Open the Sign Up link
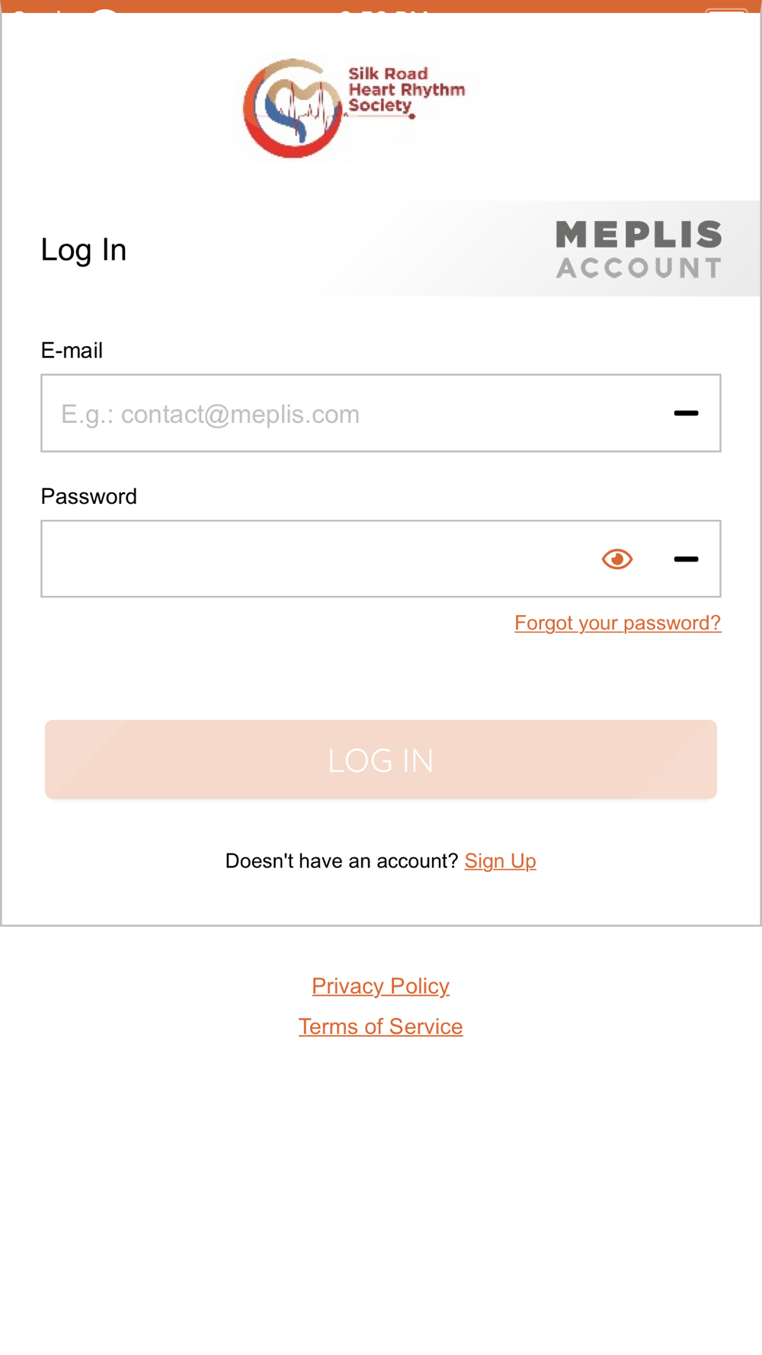 (x=501, y=861)
